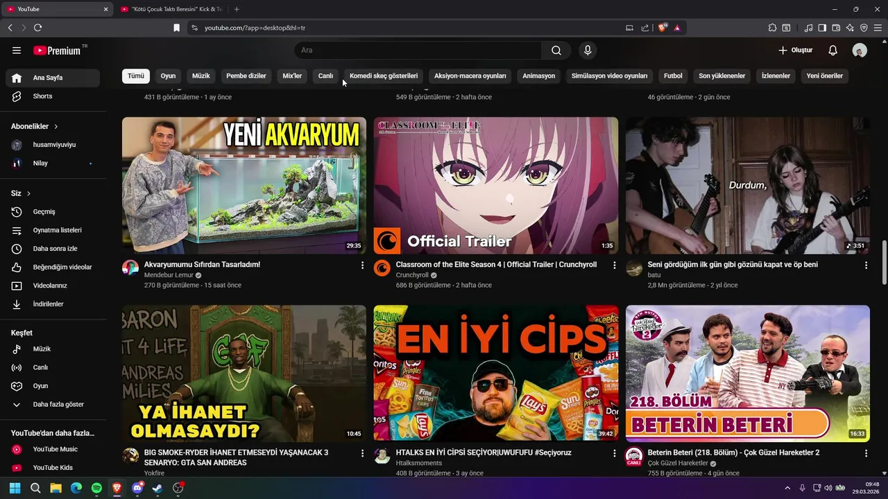The image size is (888, 499).
Task: Open the Brave Wallet icon
Action: pos(836,28)
